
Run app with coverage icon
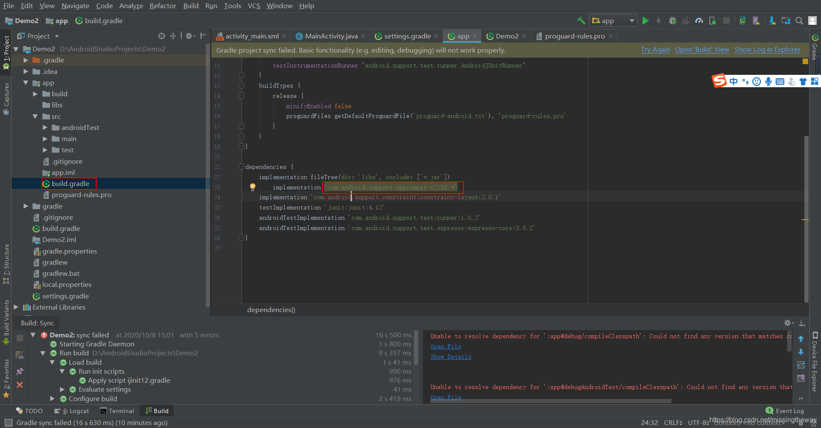click(x=685, y=21)
